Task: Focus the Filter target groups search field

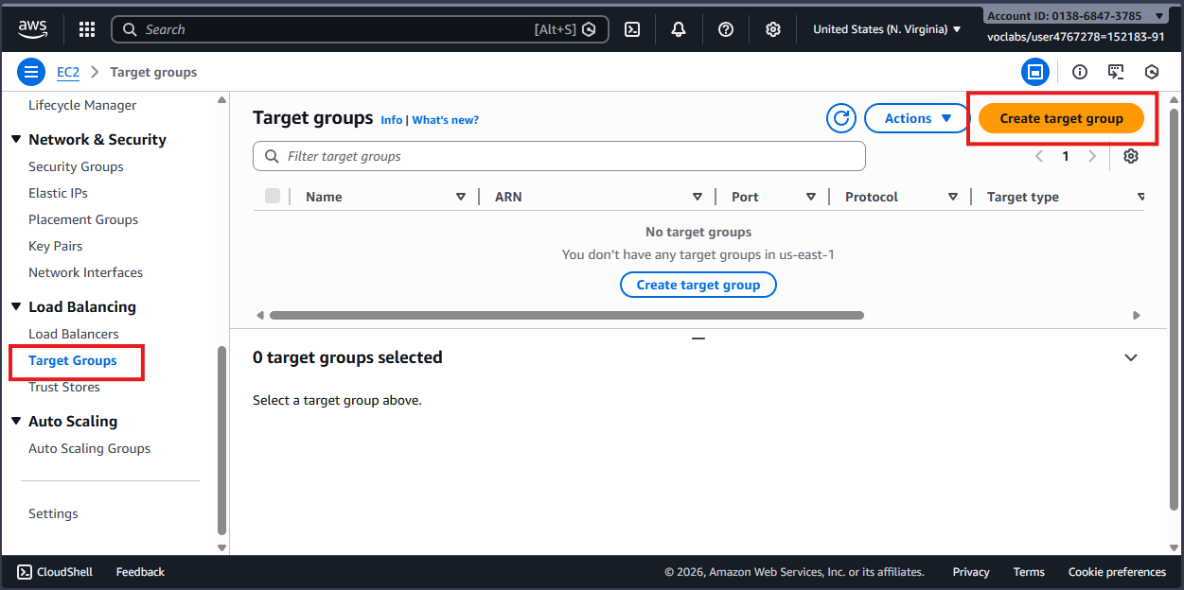Action: [568, 156]
